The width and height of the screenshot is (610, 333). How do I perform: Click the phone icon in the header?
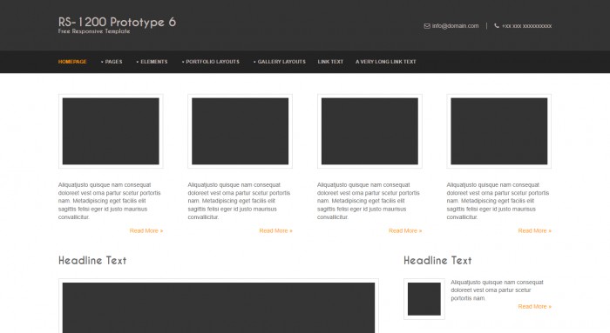click(497, 25)
